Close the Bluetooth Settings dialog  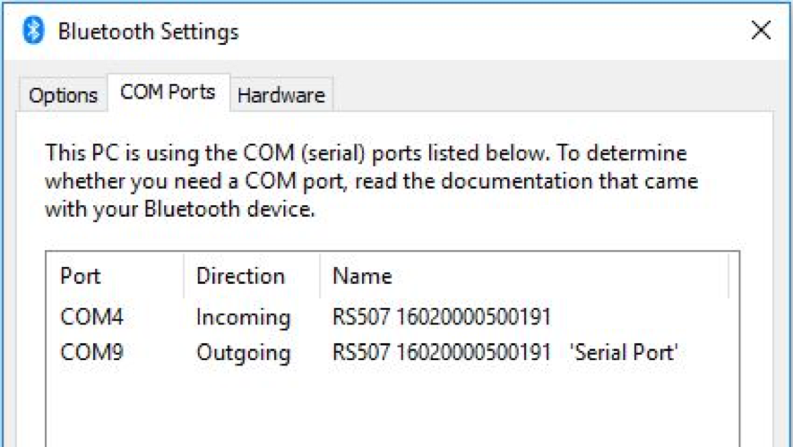coord(761,30)
